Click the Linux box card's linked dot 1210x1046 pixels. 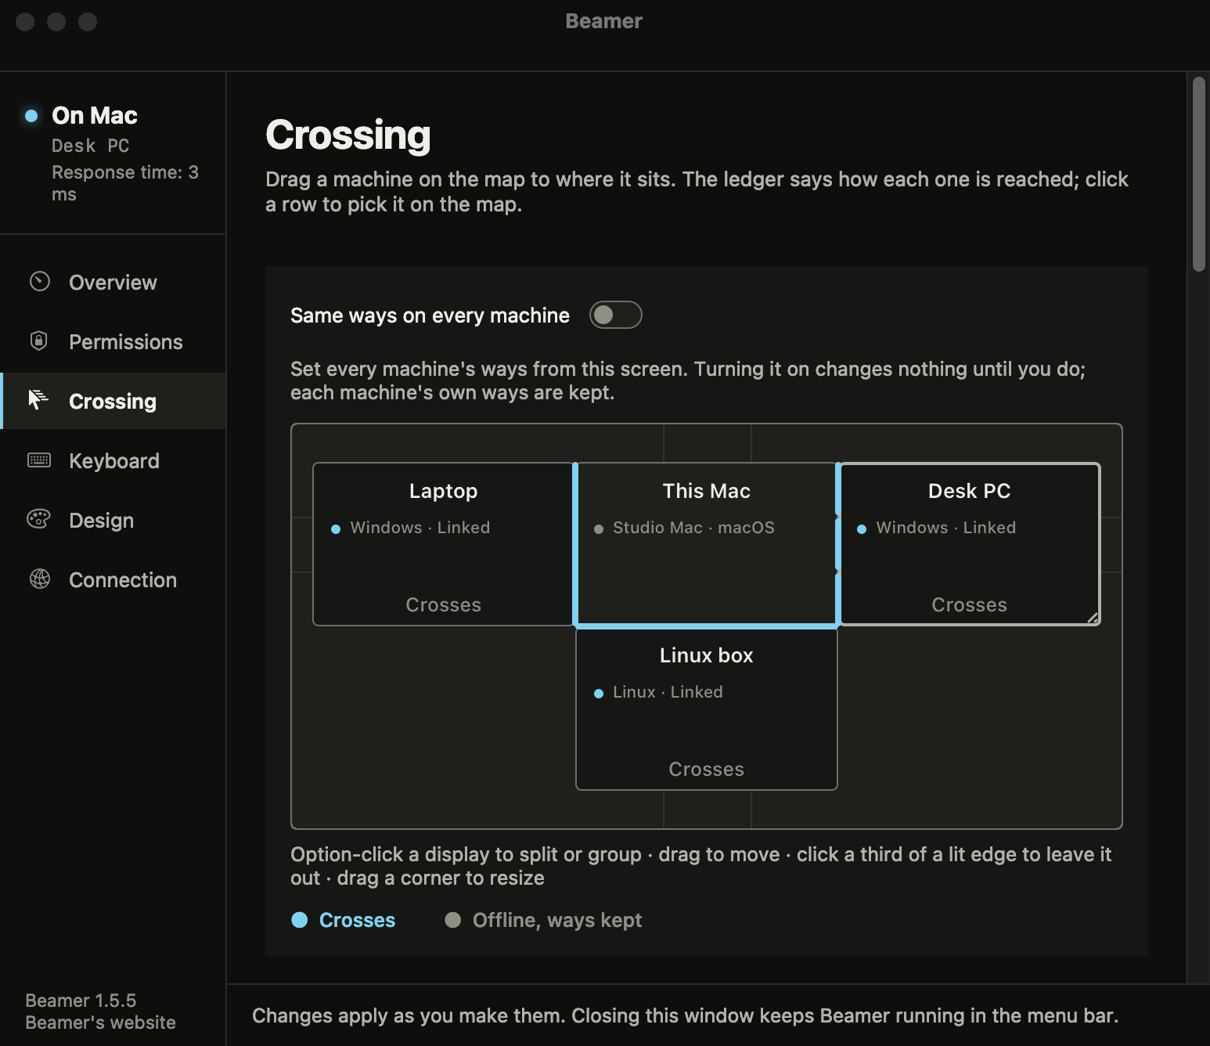(599, 694)
